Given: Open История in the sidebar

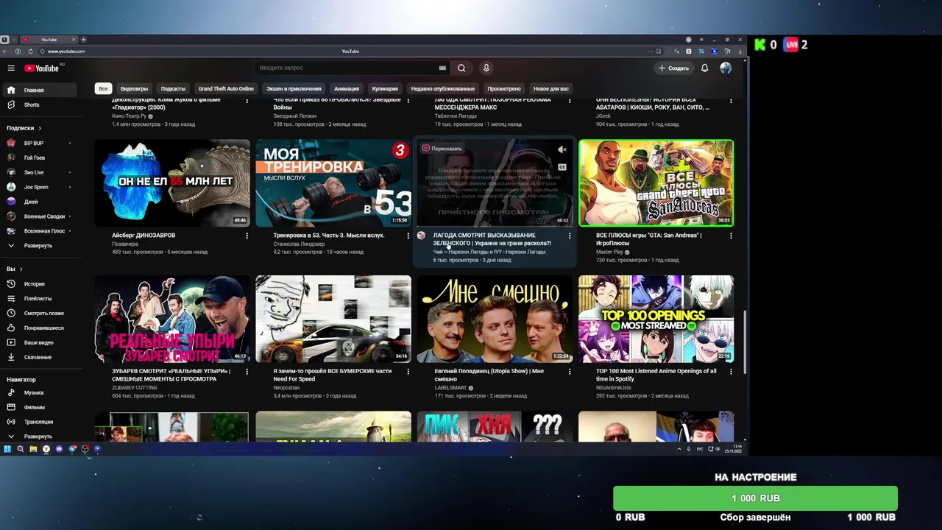Looking at the screenshot, I should (38, 283).
